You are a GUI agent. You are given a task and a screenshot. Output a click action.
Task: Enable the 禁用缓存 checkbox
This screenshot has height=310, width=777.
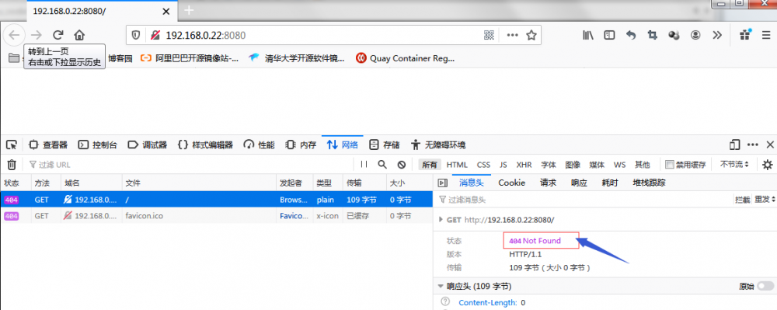point(670,165)
